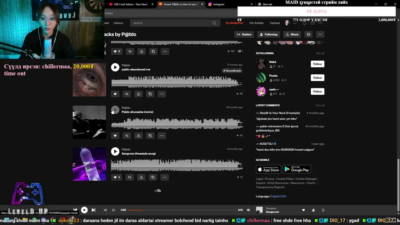Viewport: 400px width, 225px height.
Task: Seek in Sengvren freestyle song waveform
Action: pyautogui.click(x=177, y=165)
